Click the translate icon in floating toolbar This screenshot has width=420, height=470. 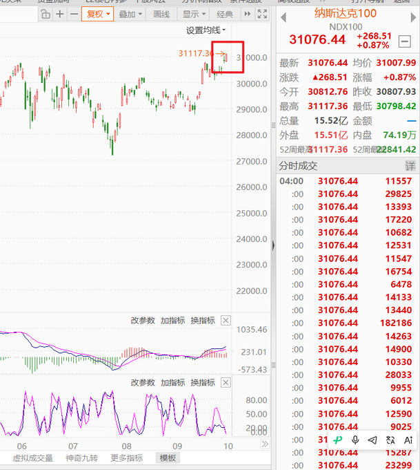pos(390,440)
